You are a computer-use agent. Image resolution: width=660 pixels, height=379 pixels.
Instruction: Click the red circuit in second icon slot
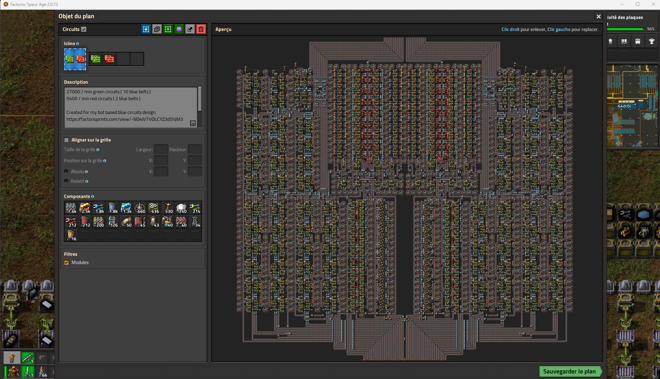pyautogui.click(x=109, y=59)
